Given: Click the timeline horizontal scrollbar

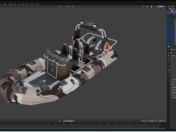Looking at the screenshot, I should click(83, 128).
